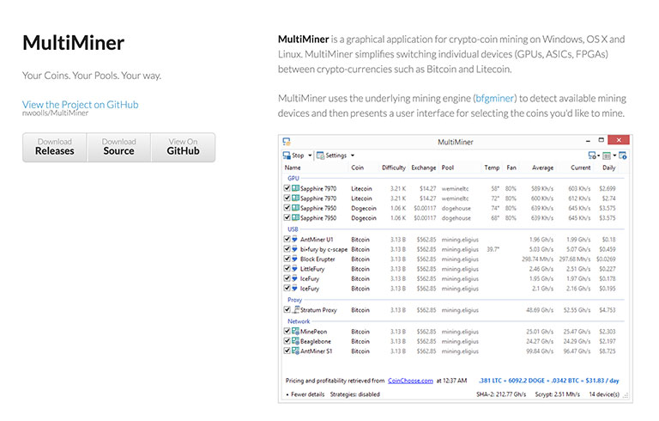
Task: Click the monitor-with-gear icon in the right toolbar
Action: coord(592,156)
